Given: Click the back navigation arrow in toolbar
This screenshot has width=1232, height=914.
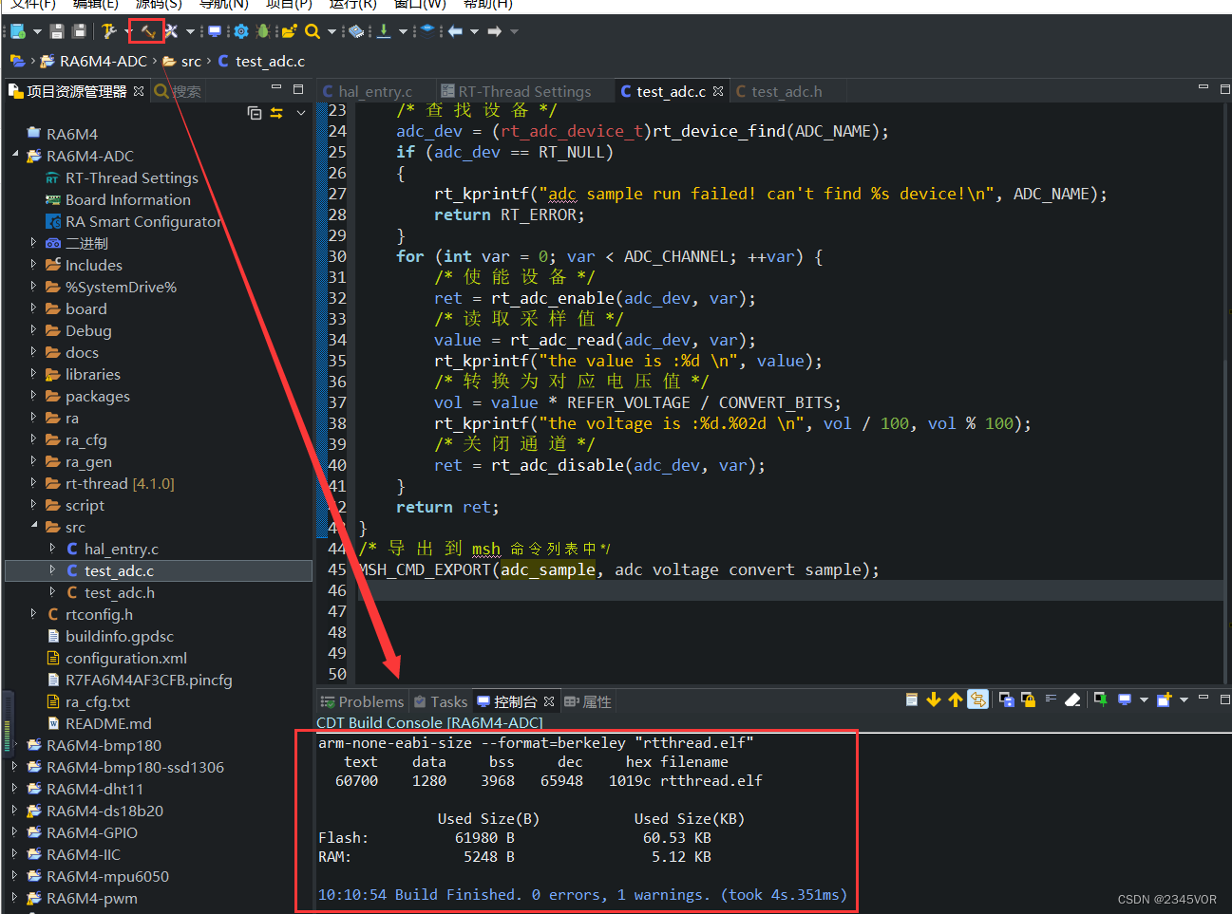Looking at the screenshot, I should pos(456,31).
